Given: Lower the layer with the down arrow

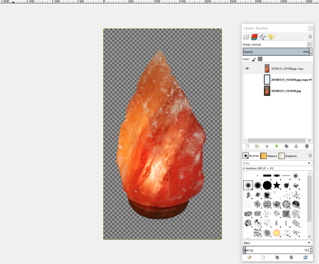Looking at the screenshot, I should [x=277, y=146].
